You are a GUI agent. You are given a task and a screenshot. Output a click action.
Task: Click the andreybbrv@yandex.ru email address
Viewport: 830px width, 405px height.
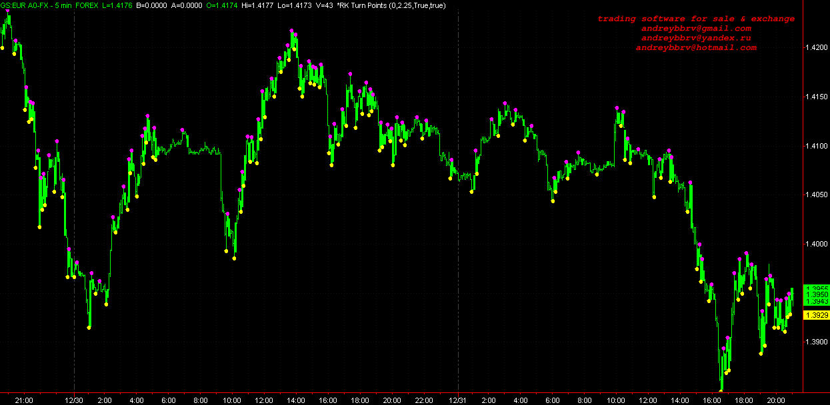[x=696, y=38]
